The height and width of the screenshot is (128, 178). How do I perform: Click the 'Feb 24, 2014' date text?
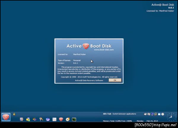(x=152, y=121)
